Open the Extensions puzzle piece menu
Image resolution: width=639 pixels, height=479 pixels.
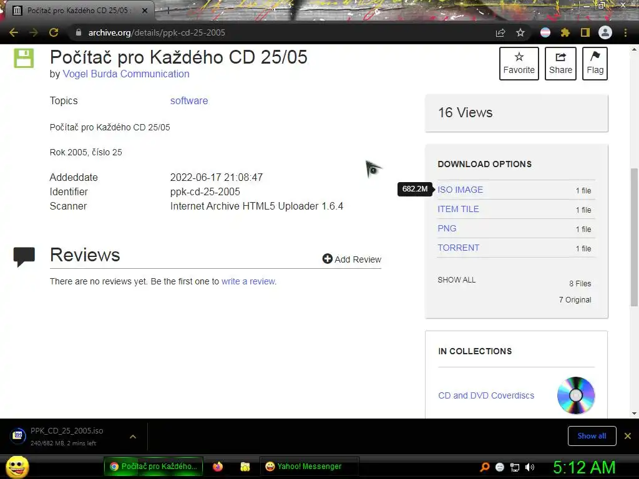click(x=565, y=32)
